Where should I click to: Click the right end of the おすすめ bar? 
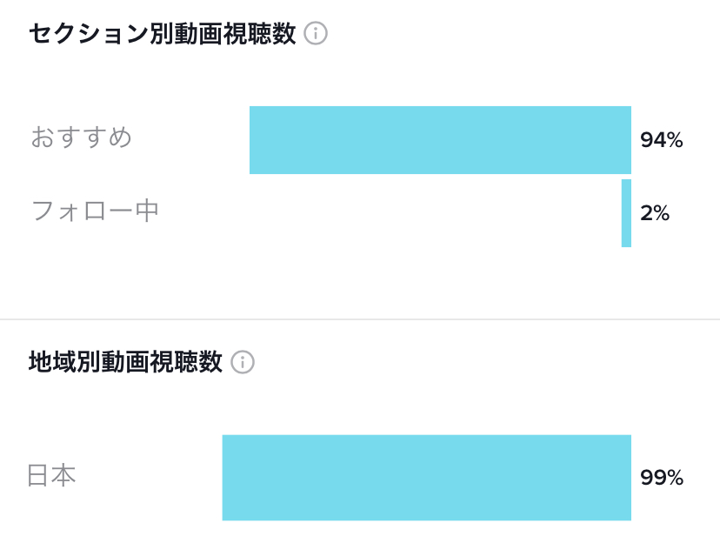(x=628, y=140)
